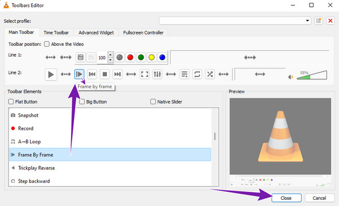Increase the 100 spinbox value

(x=111, y=55)
